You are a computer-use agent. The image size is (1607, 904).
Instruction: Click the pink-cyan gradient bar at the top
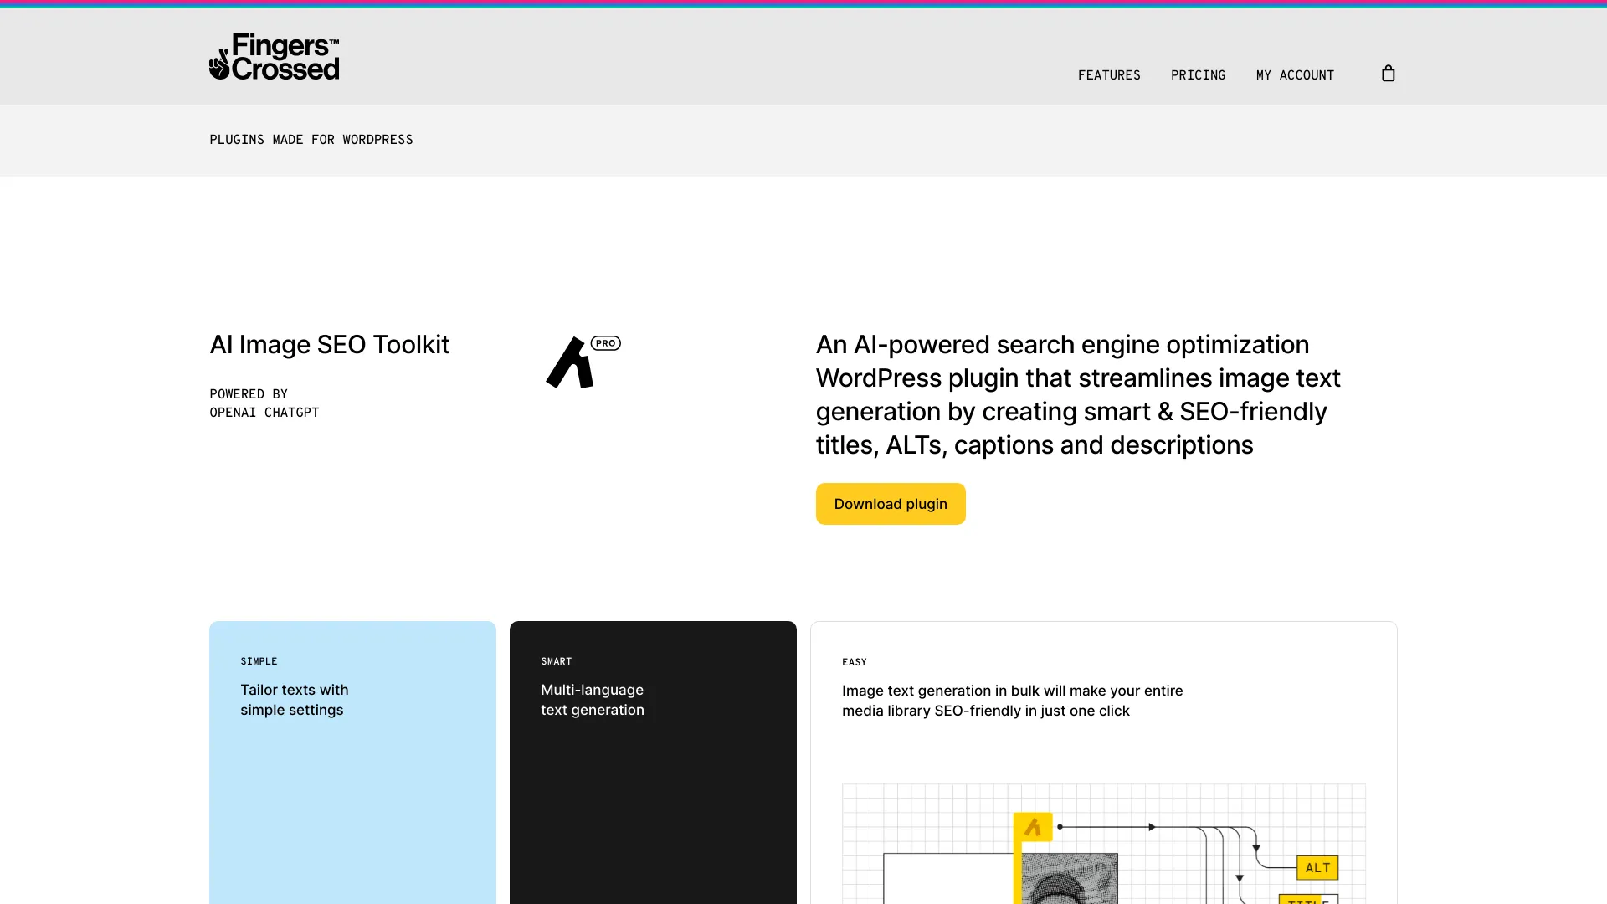(x=803, y=3)
